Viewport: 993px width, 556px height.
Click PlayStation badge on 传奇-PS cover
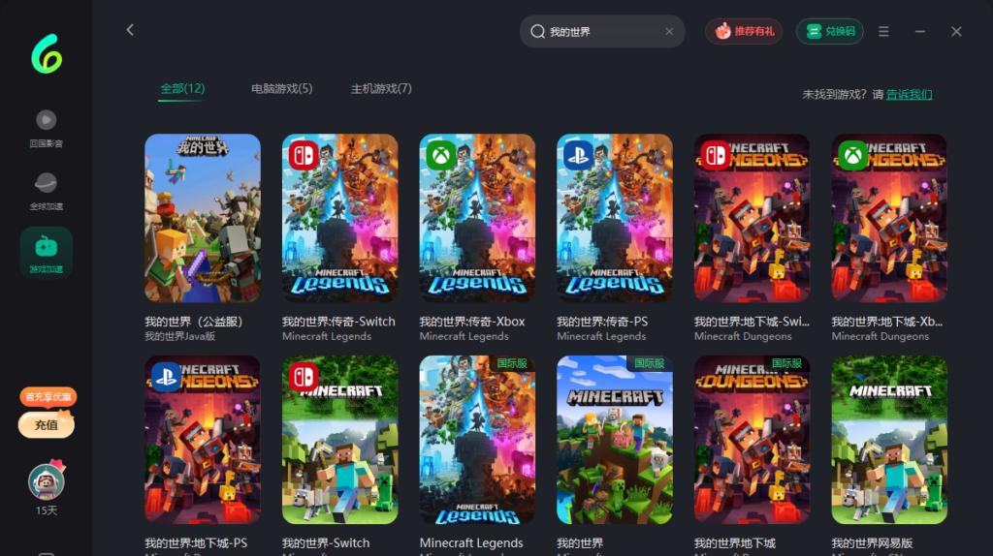pyautogui.click(x=578, y=155)
